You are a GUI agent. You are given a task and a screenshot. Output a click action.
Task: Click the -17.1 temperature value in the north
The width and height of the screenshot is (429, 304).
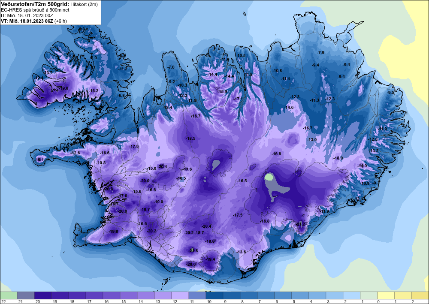coord(238,99)
